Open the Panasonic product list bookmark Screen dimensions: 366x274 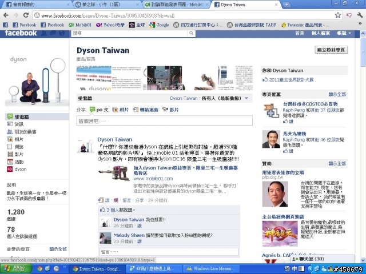tap(305, 25)
